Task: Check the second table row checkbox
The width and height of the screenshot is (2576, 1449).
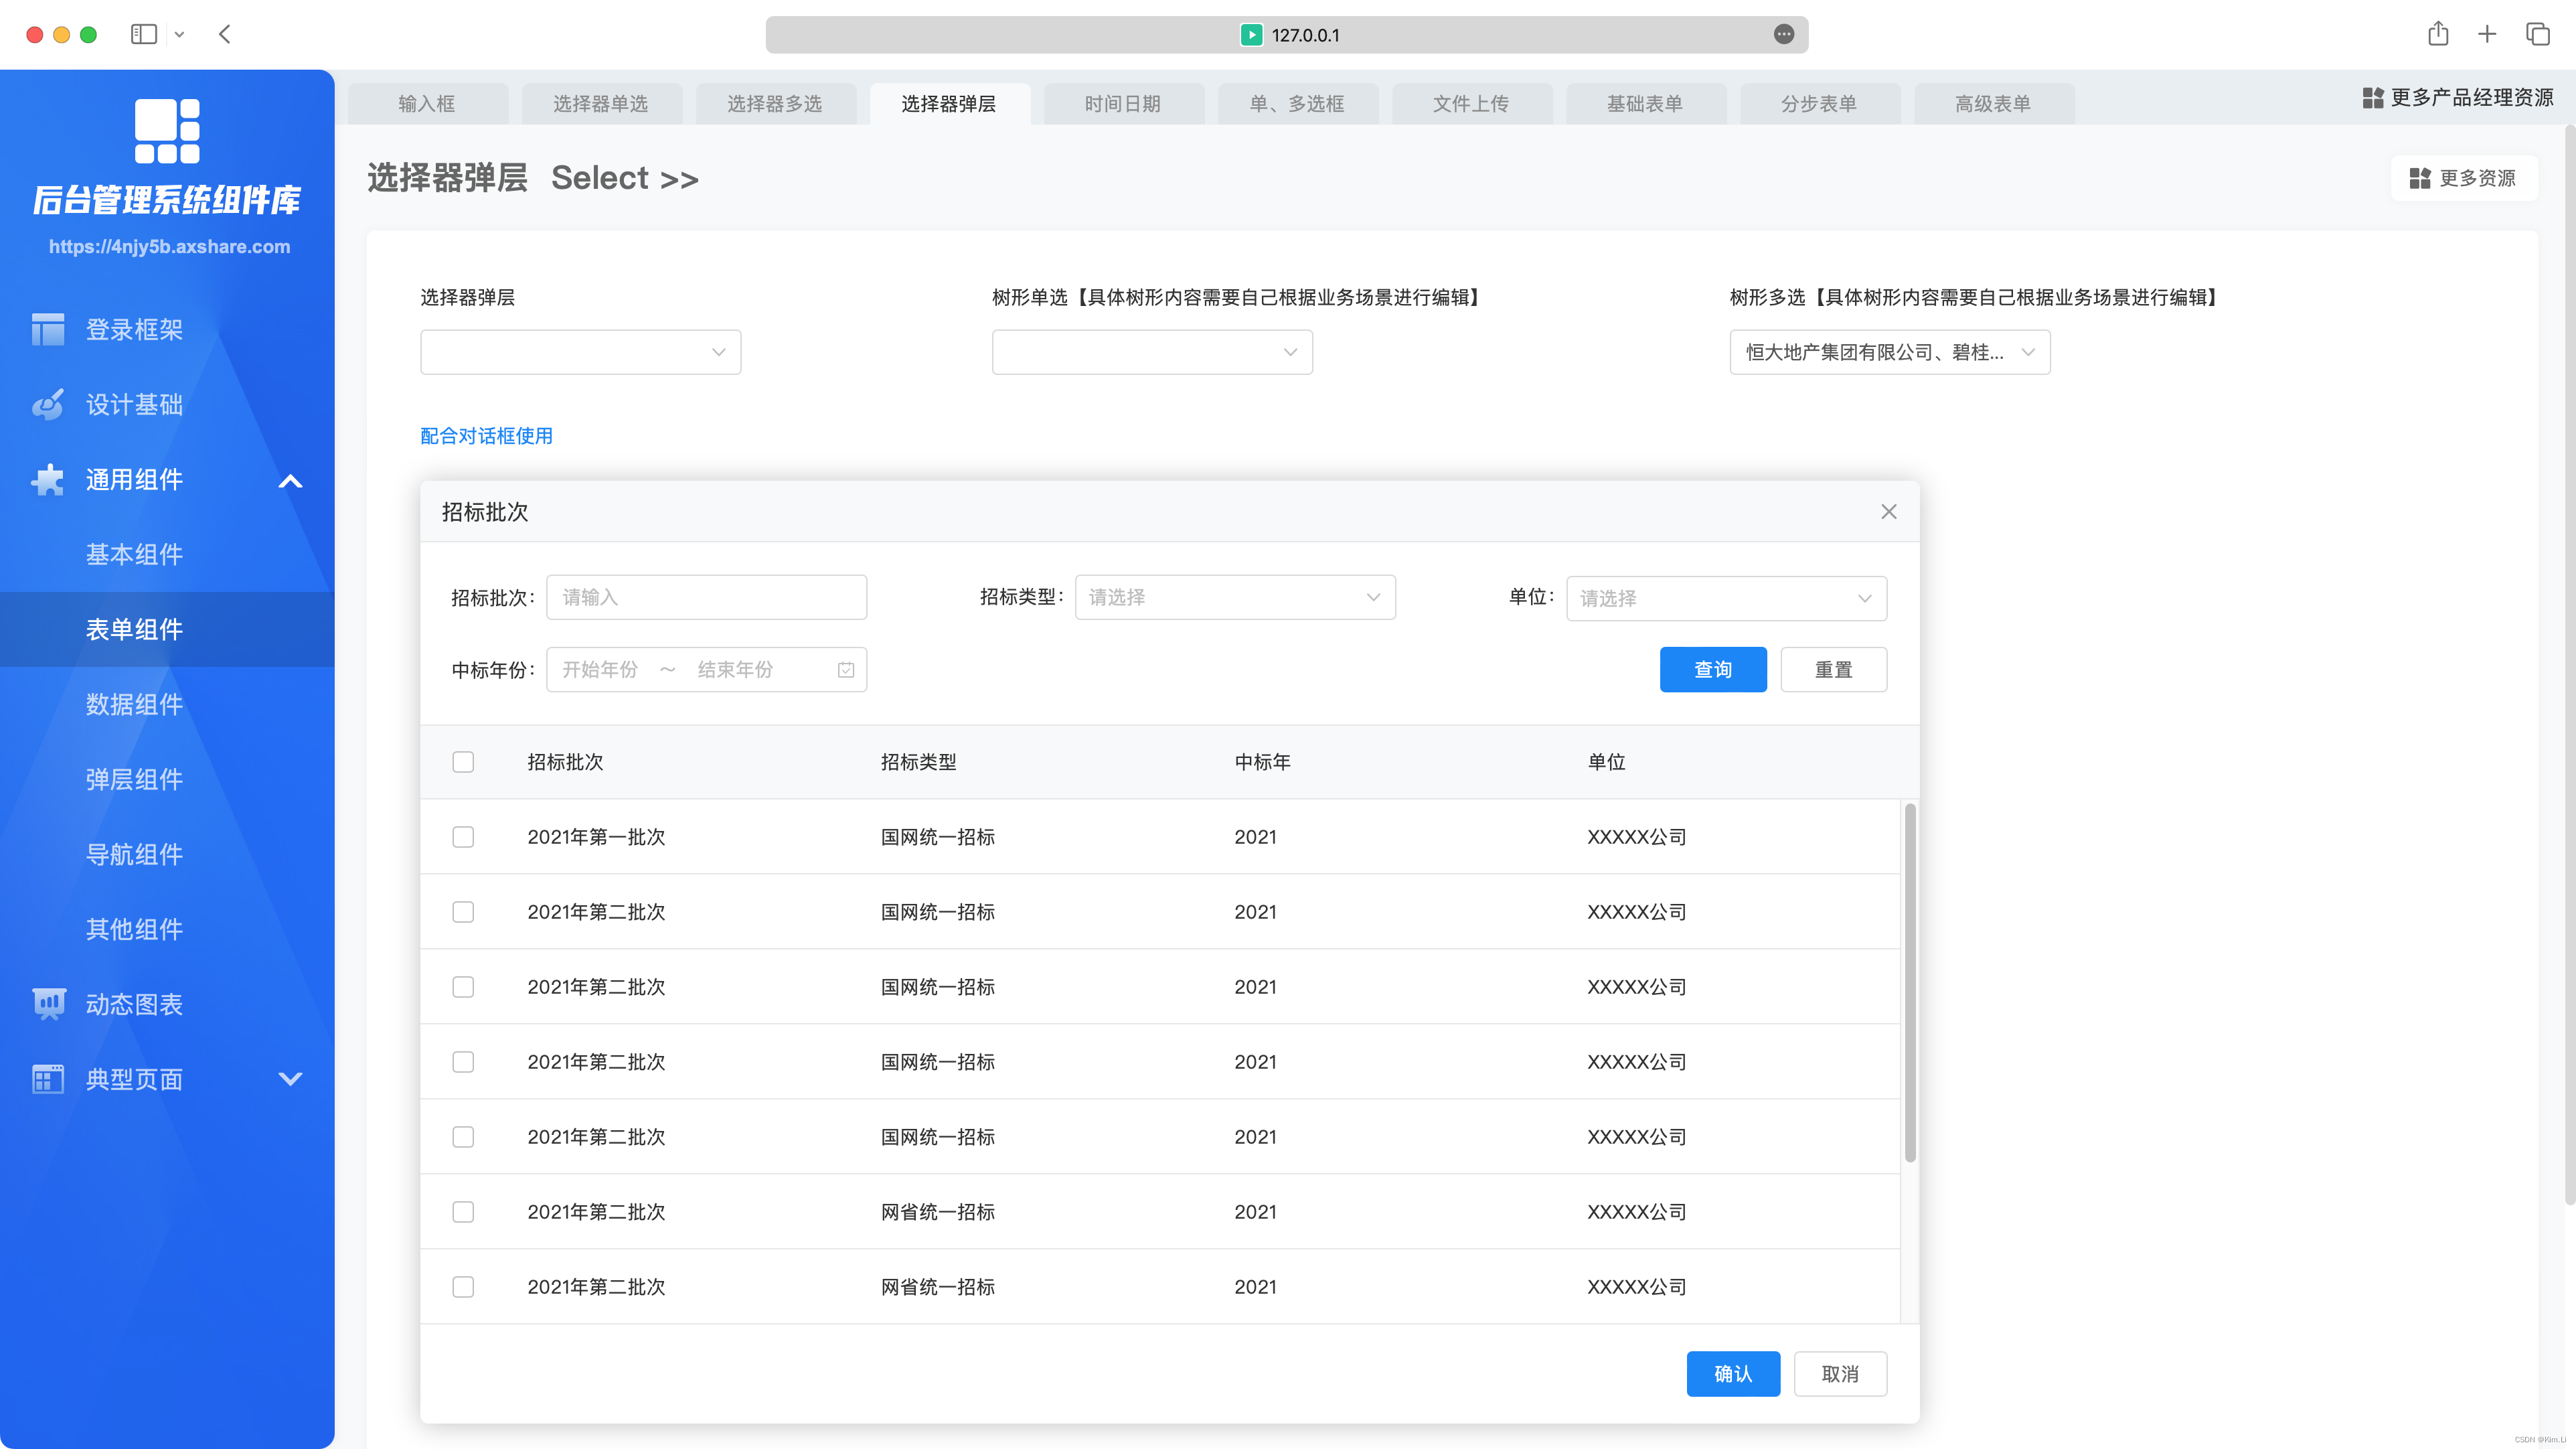Action: (463, 912)
